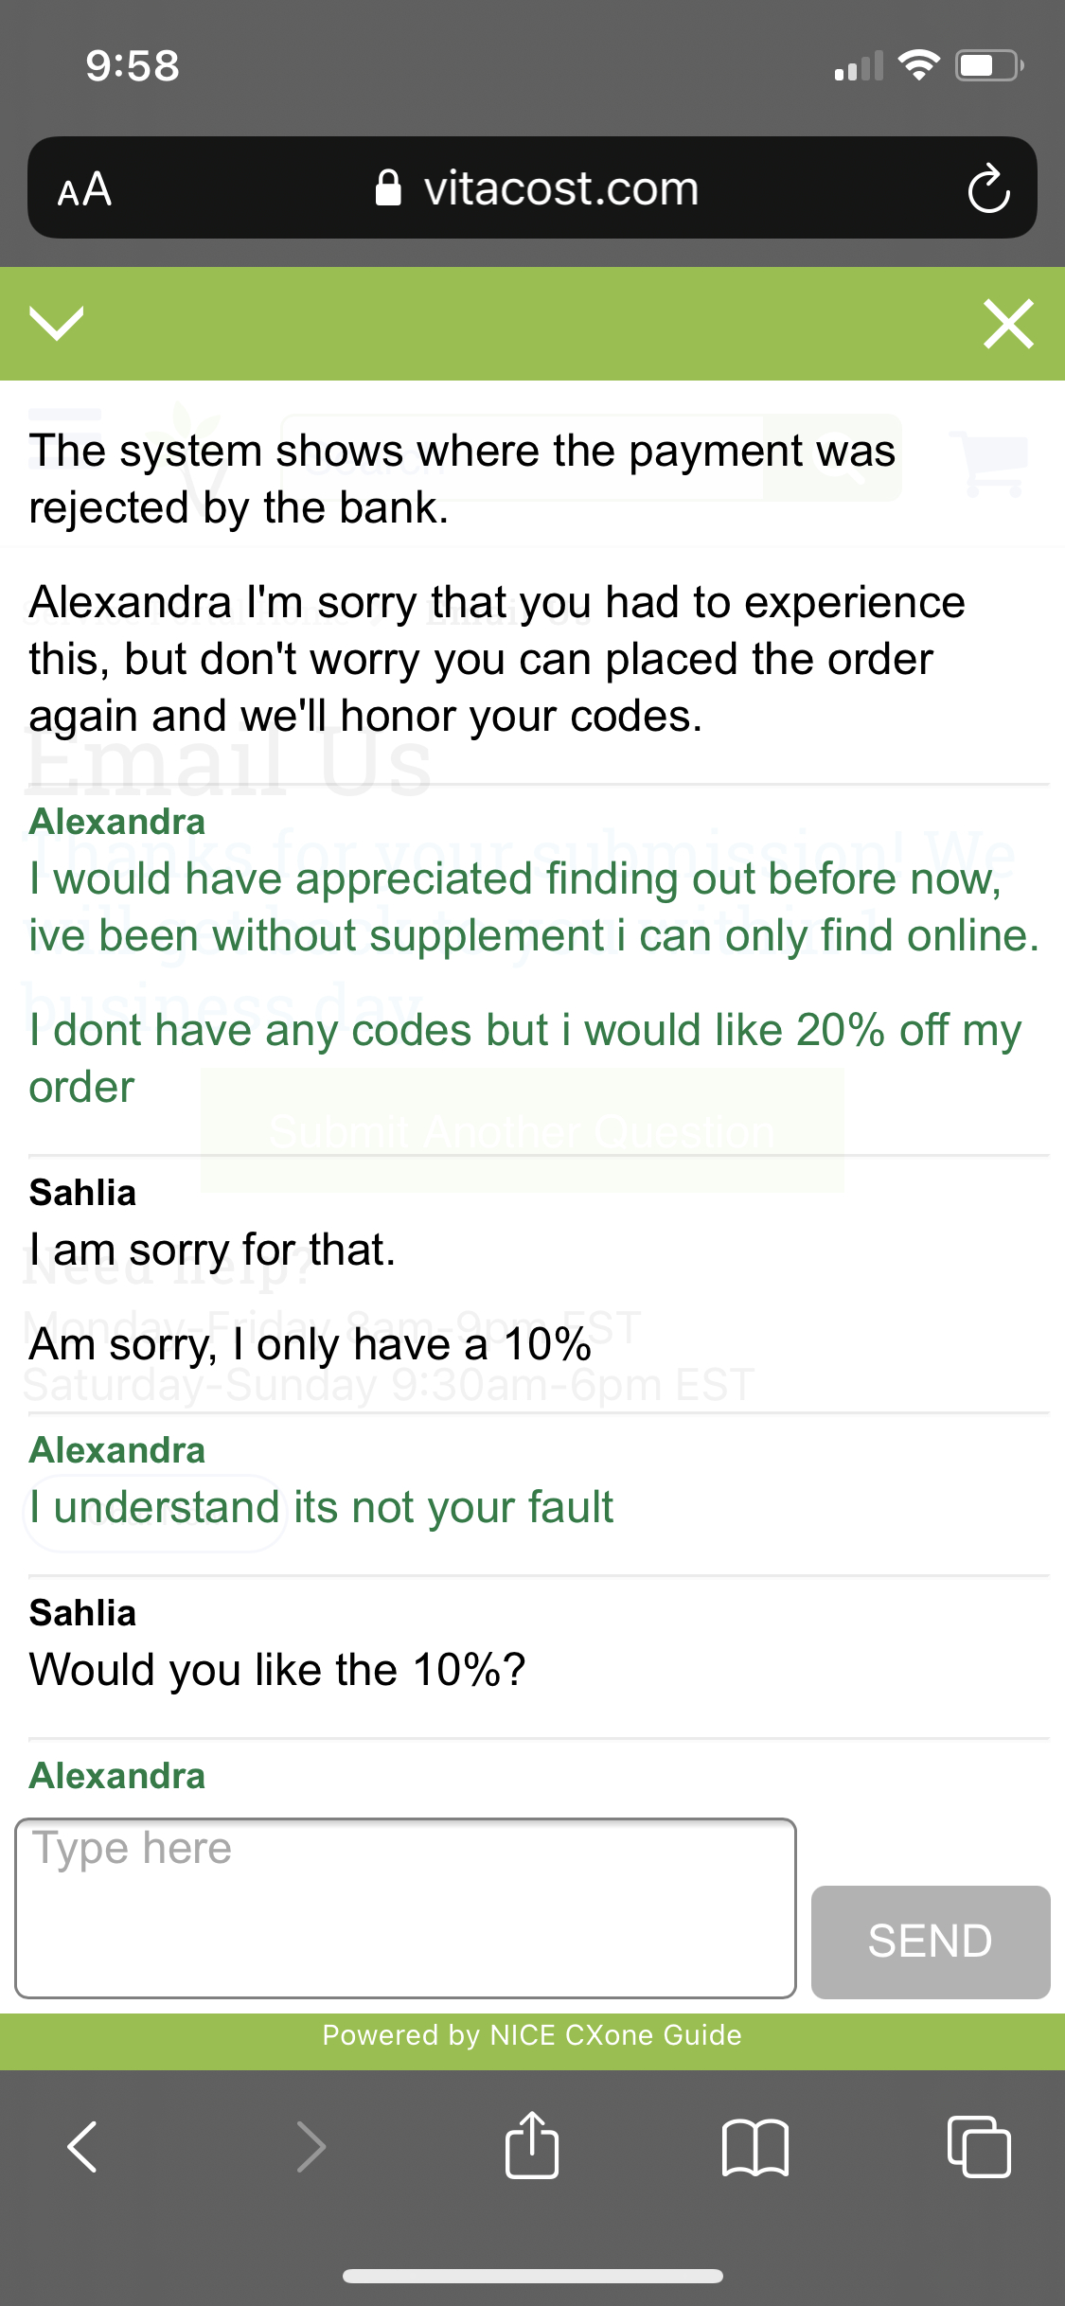1065x2306 pixels.
Task: Tap SEND to submit a chat message
Action: tap(929, 1940)
